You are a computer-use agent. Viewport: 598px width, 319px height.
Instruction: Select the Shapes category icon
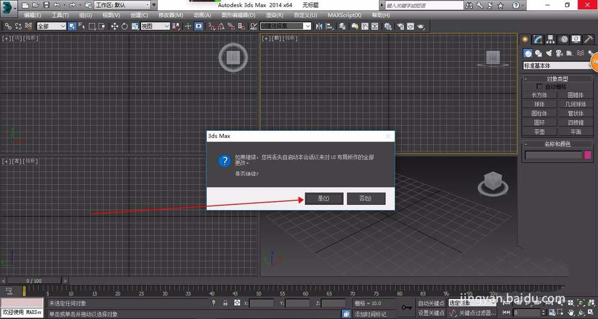pyautogui.click(x=538, y=53)
